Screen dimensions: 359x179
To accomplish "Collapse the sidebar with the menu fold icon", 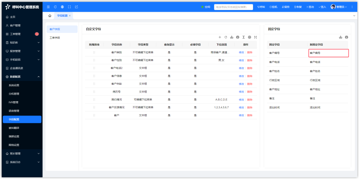I will [x=48, y=7].
